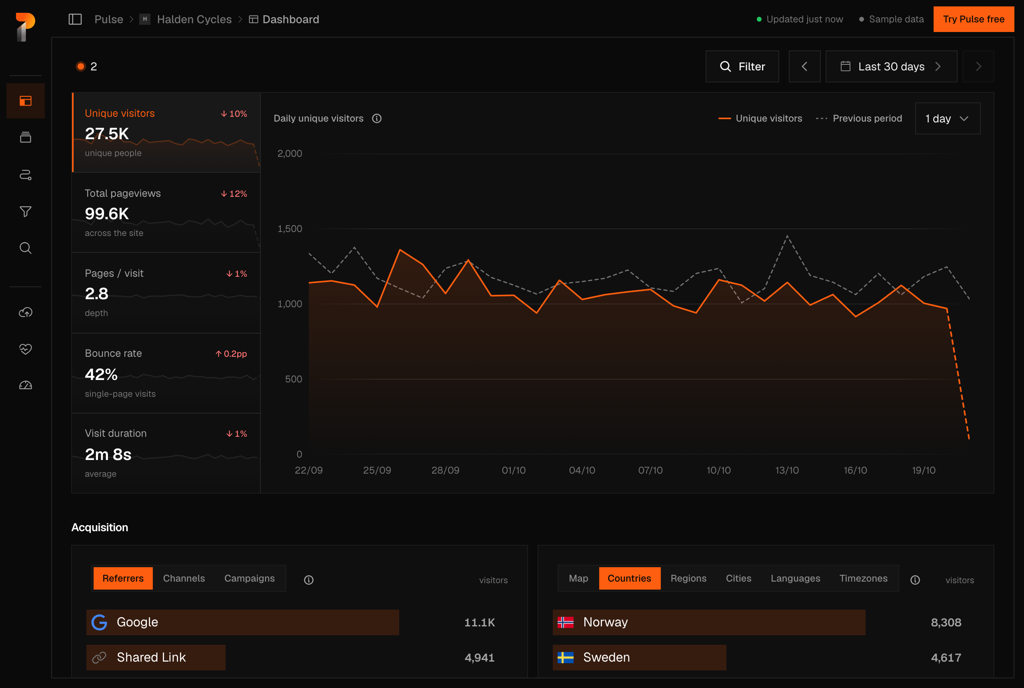Switch to the Cities tab

738,578
